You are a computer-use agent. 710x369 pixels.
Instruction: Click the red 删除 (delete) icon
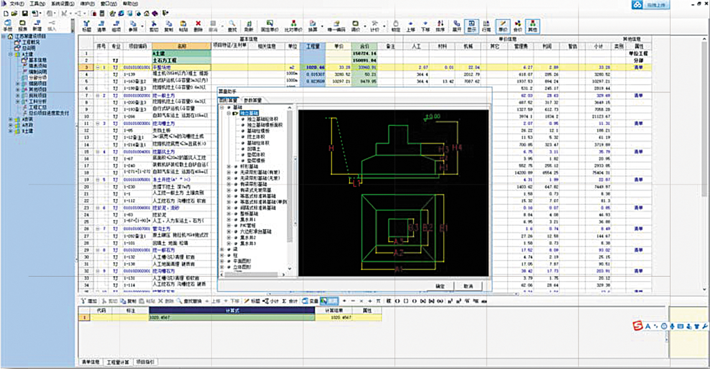pos(198,26)
